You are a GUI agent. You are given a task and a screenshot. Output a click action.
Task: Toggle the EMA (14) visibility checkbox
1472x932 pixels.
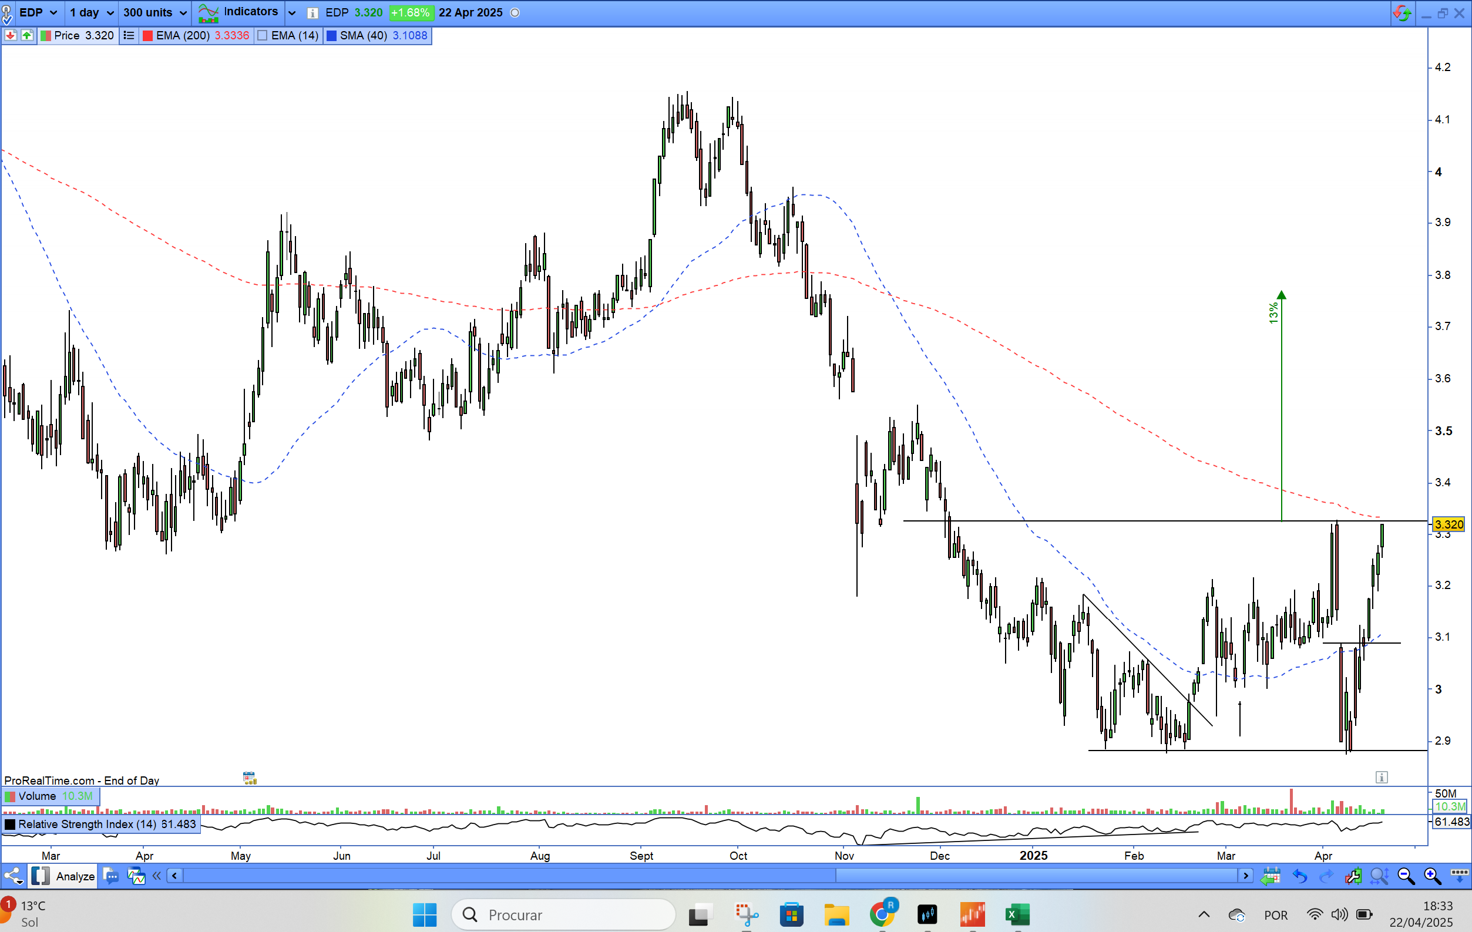pos(263,35)
